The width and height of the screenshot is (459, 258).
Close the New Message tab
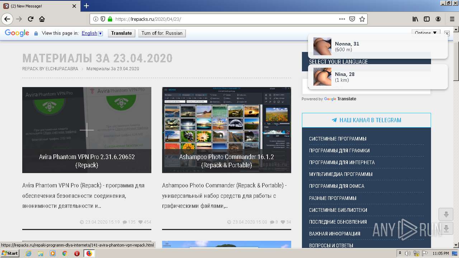(x=74, y=6)
